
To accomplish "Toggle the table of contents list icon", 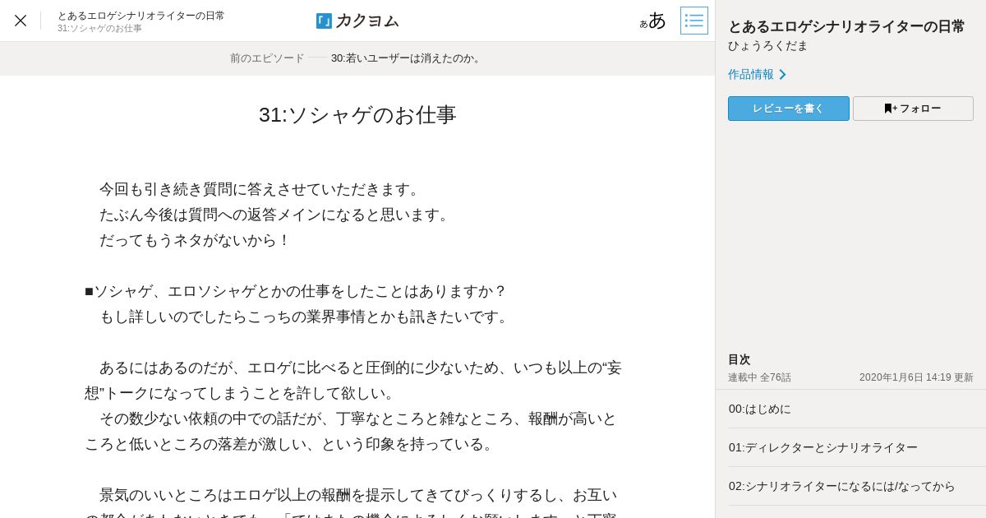I will coord(694,21).
